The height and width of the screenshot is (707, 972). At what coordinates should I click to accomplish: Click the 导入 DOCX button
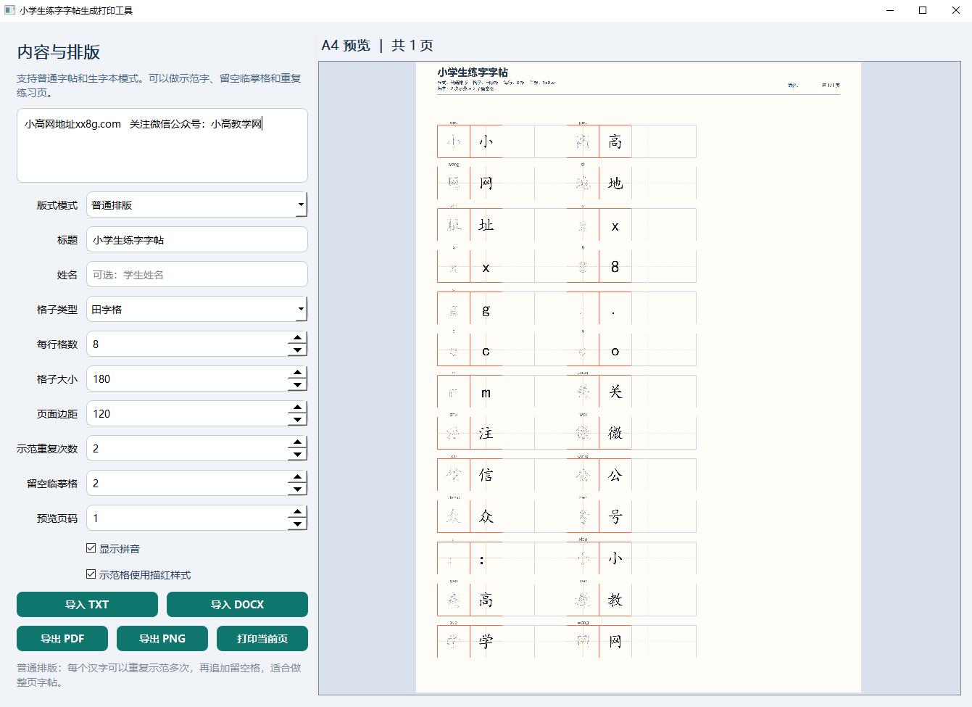[237, 604]
